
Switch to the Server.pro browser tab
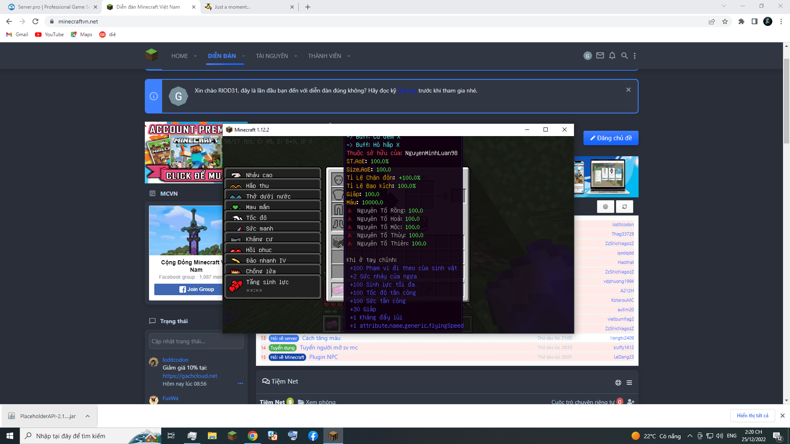(x=49, y=7)
